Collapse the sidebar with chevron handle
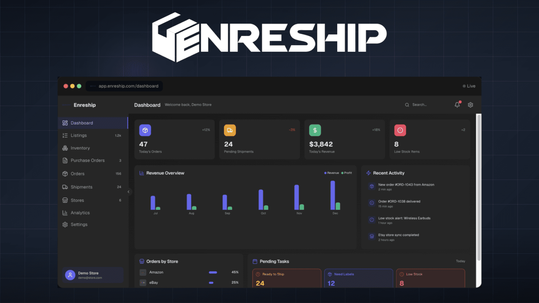The image size is (539, 303). click(128, 192)
